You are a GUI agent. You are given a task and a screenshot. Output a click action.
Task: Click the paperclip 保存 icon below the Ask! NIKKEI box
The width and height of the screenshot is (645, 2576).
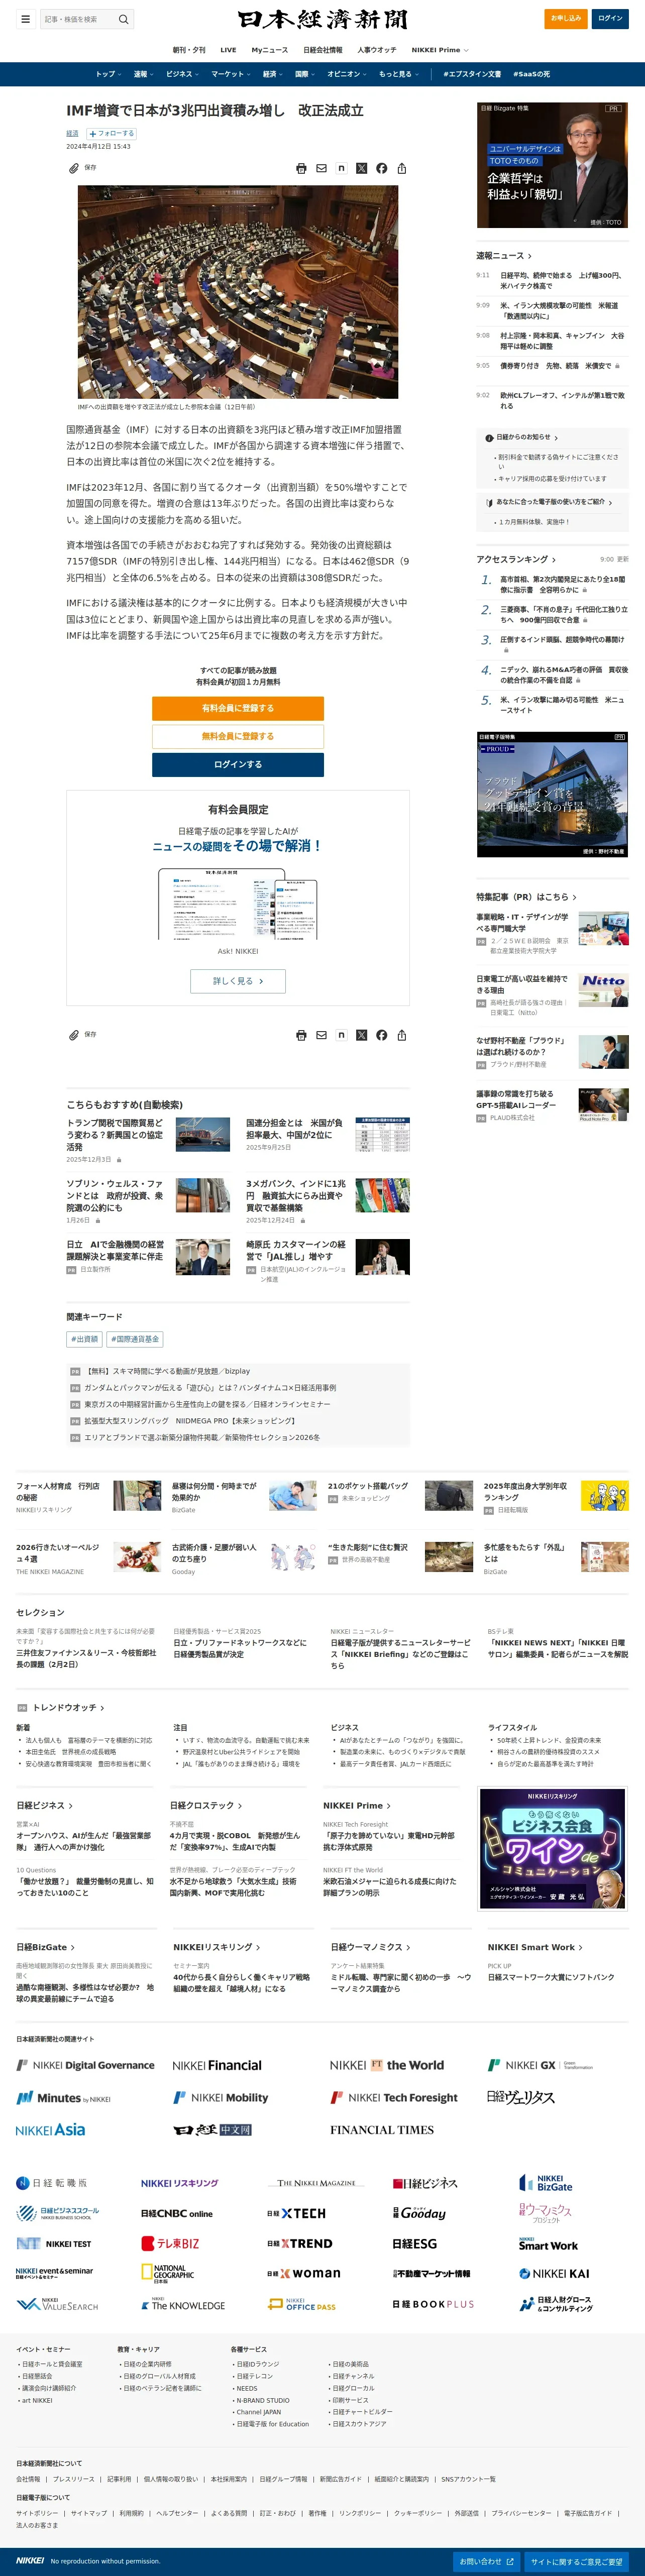coord(73,1035)
